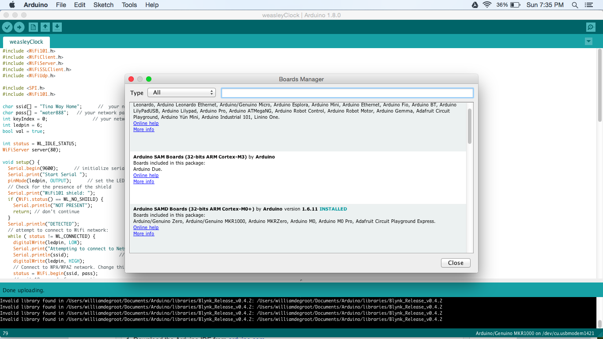Click the 'return; // don't continue' code line
Image resolution: width=603 pixels, height=339 pixels.
pos(46,211)
